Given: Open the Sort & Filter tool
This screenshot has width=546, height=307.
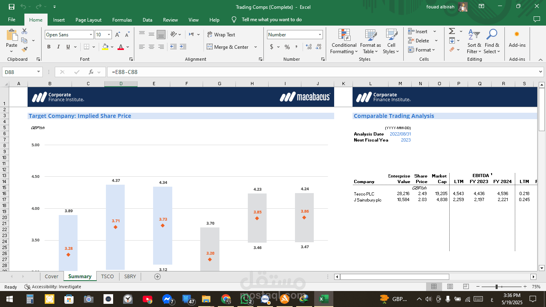Looking at the screenshot, I should click(x=474, y=42).
